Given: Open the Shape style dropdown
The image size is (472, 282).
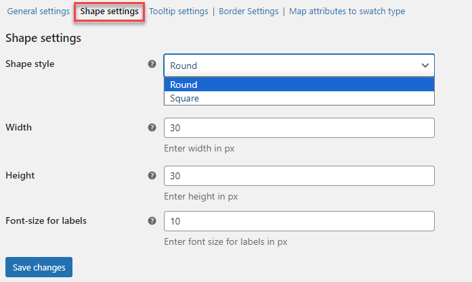Looking at the screenshot, I should pos(299,66).
